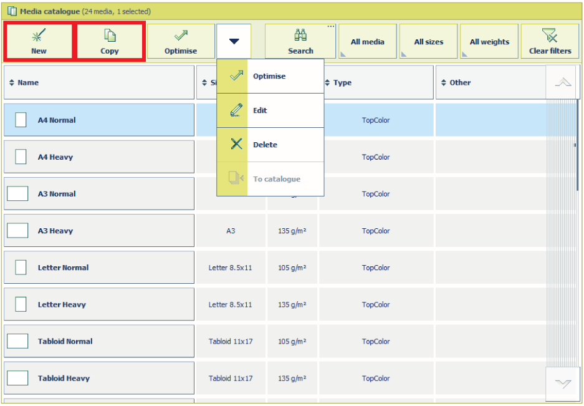The image size is (584, 406).
Task: Collapse the toolbar dropdown arrow menu
Action: 234,42
